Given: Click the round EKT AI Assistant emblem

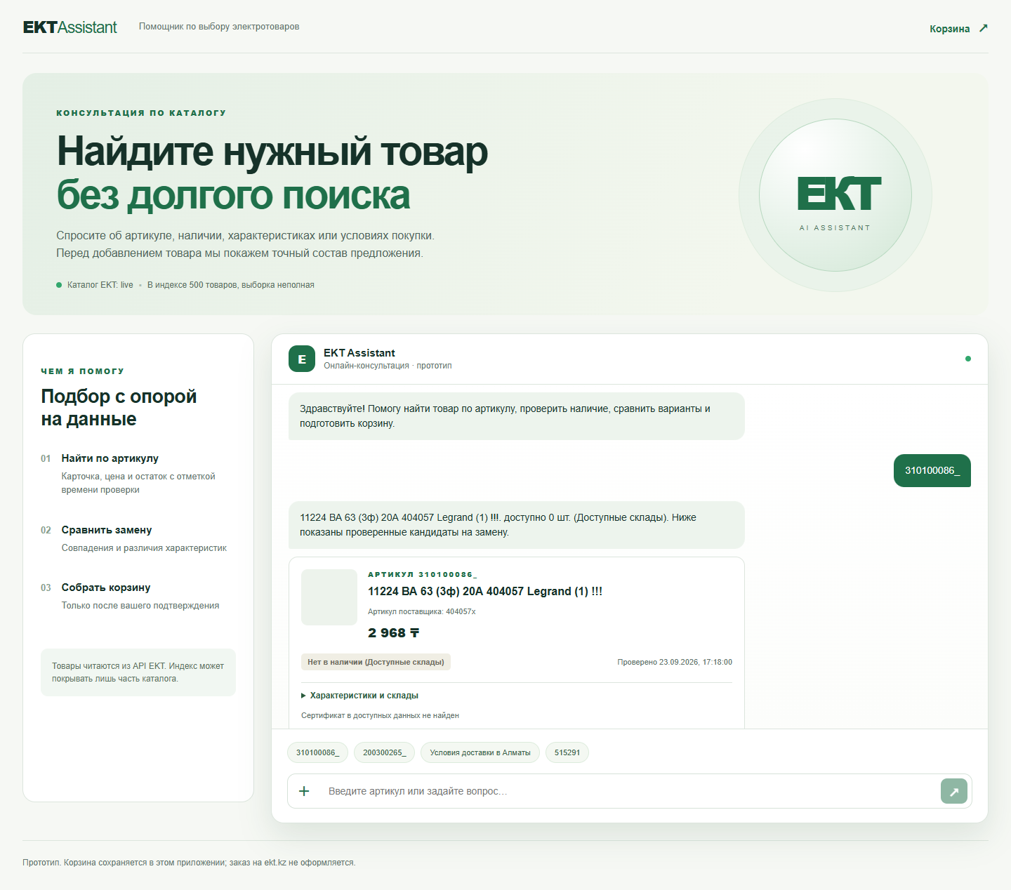Looking at the screenshot, I should click(835, 195).
